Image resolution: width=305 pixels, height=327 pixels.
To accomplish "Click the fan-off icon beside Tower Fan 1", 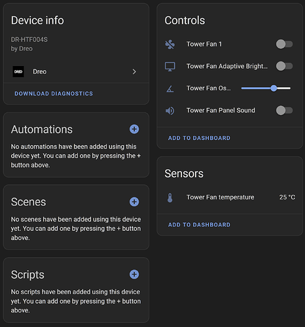I will pyautogui.click(x=170, y=44).
